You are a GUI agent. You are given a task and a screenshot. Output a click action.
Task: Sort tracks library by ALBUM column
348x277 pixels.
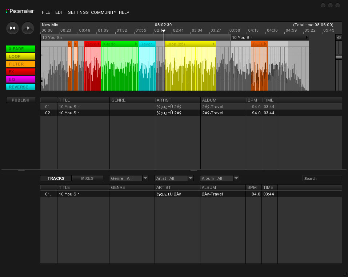223,187
